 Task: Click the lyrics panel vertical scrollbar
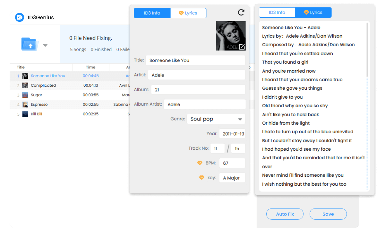click(367, 50)
